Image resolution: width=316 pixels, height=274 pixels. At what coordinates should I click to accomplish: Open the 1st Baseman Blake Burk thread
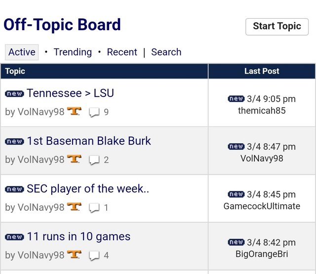[89, 141]
